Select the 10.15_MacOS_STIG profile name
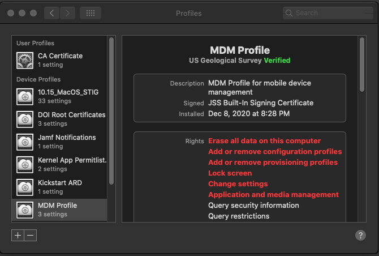379x256 pixels. pos(68,92)
